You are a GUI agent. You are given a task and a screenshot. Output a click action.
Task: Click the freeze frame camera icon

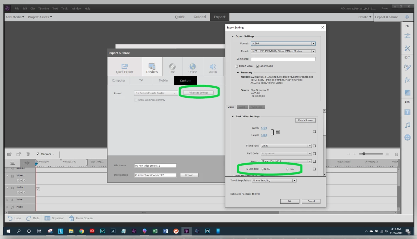point(9,154)
